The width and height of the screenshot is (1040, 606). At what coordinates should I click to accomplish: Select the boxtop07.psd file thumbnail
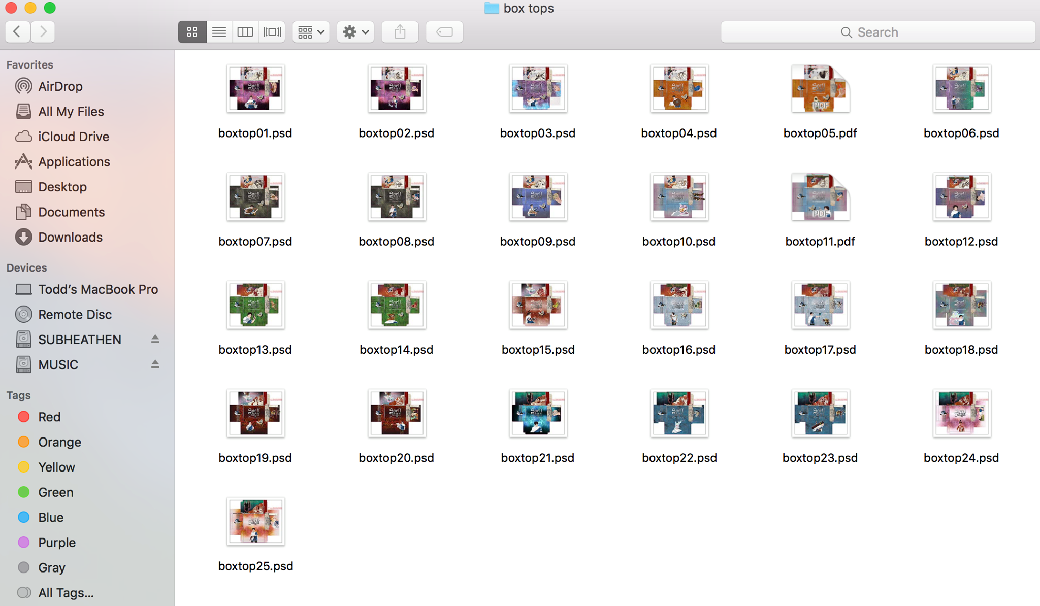pyautogui.click(x=255, y=196)
